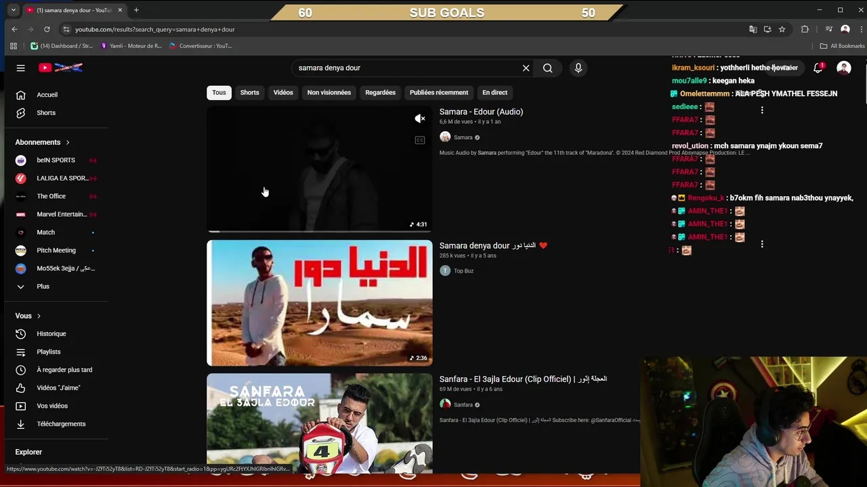The height and width of the screenshot is (487, 867).
Task: Select the Regardées filter chip
Action: pos(380,93)
